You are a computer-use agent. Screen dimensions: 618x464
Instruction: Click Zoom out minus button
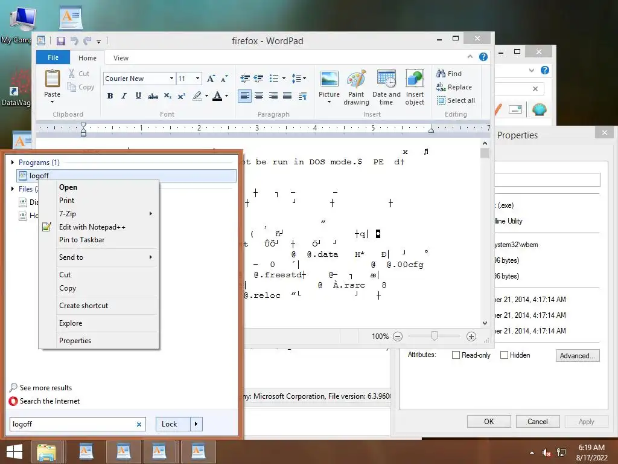click(398, 337)
